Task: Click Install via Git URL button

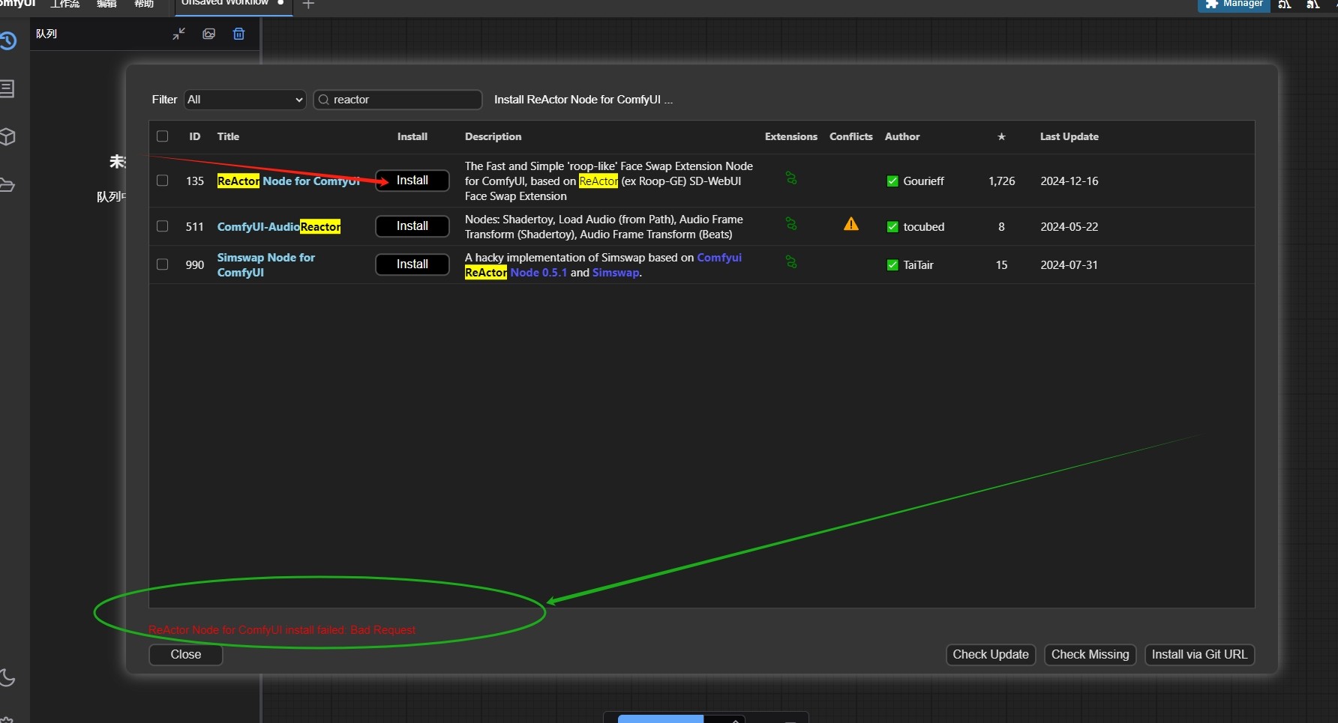Action: (x=1199, y=655)
